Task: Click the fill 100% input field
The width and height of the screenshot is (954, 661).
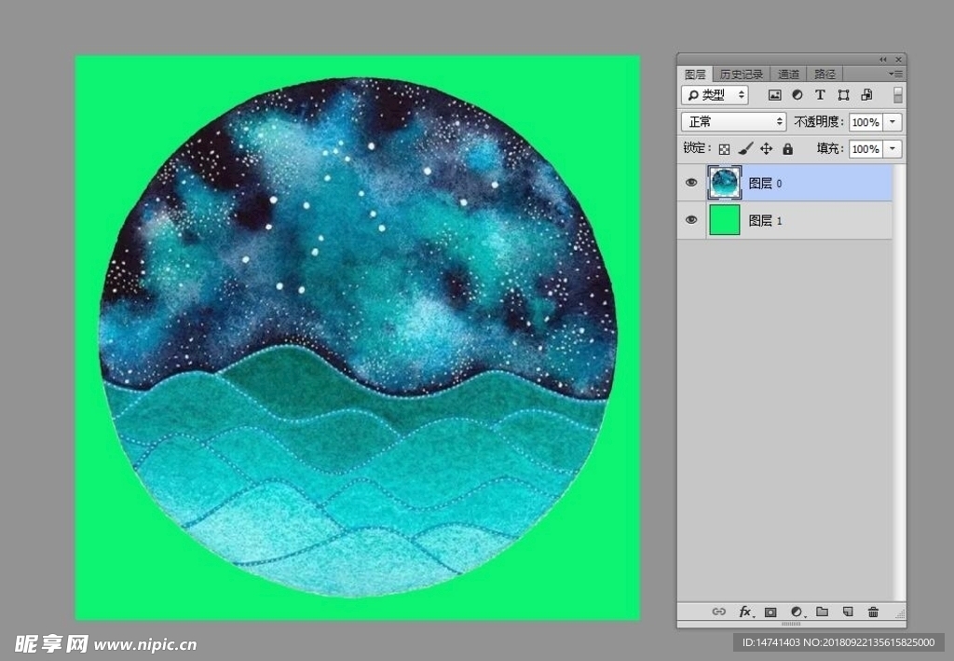Action: [865, 148]
